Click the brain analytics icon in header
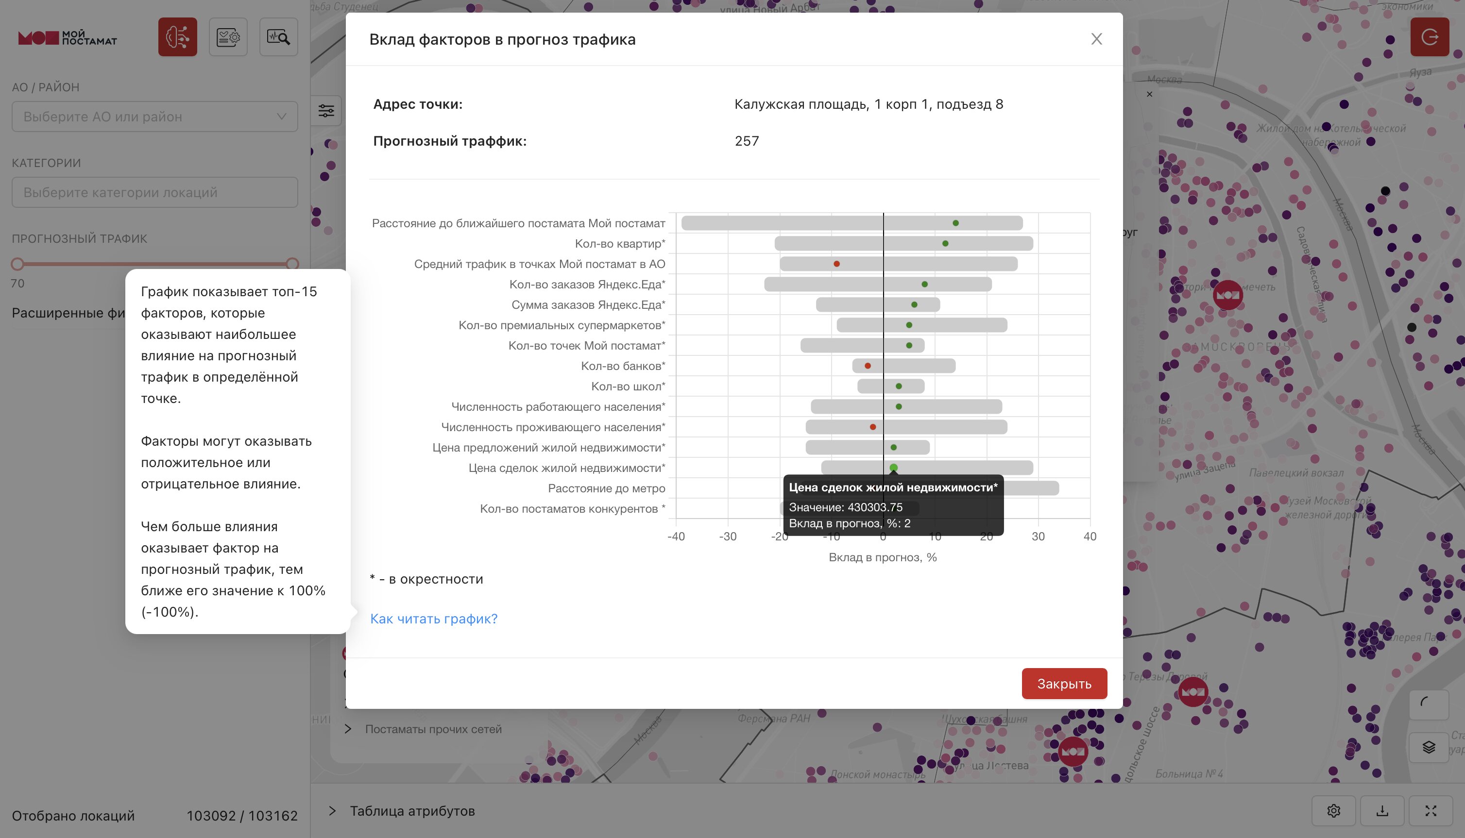Viewport: 1465px width, 838px height. coord(177,37)
